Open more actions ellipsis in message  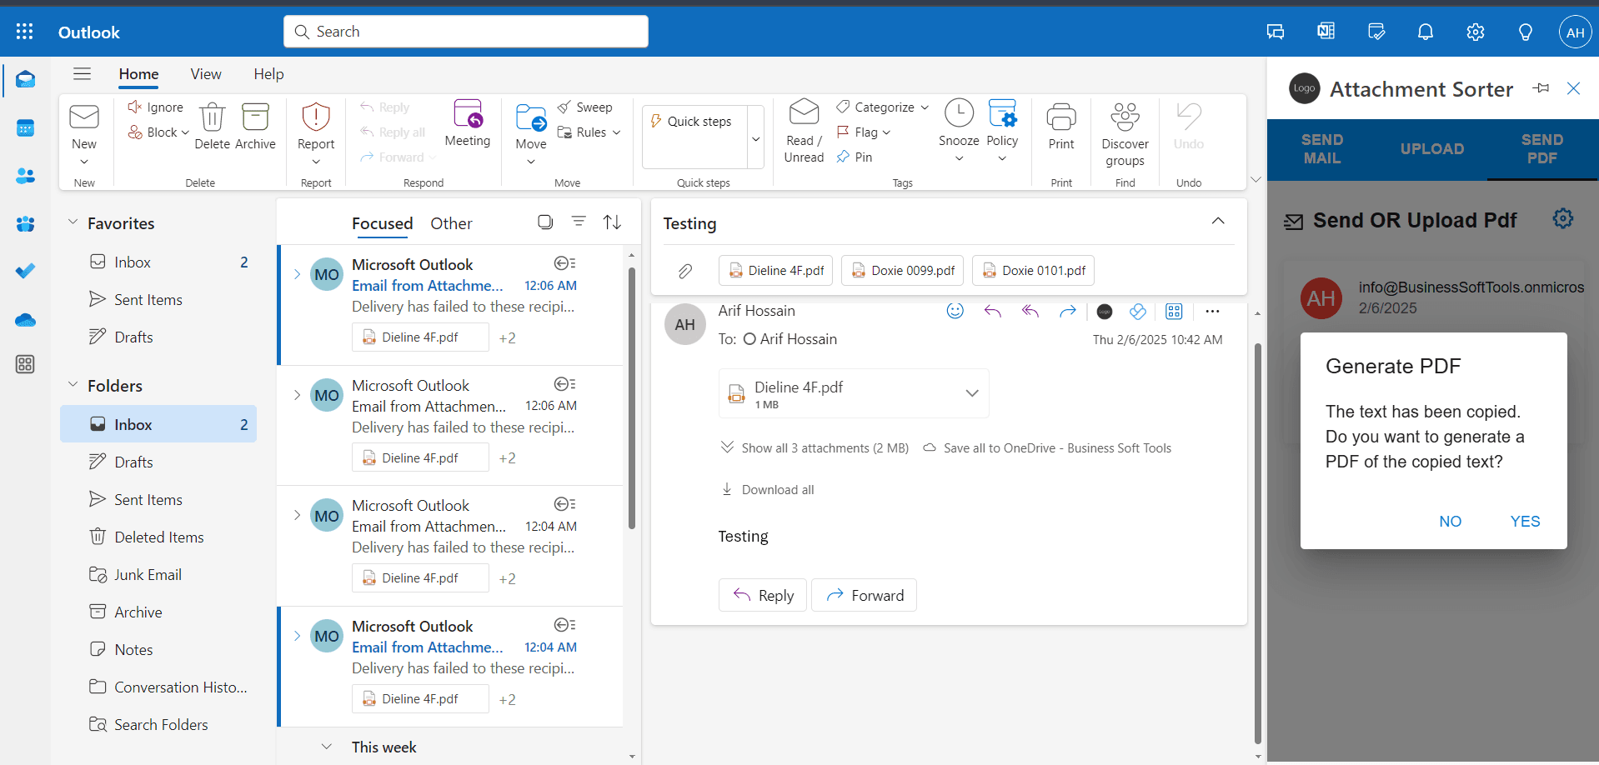[x=1212, y=311]
